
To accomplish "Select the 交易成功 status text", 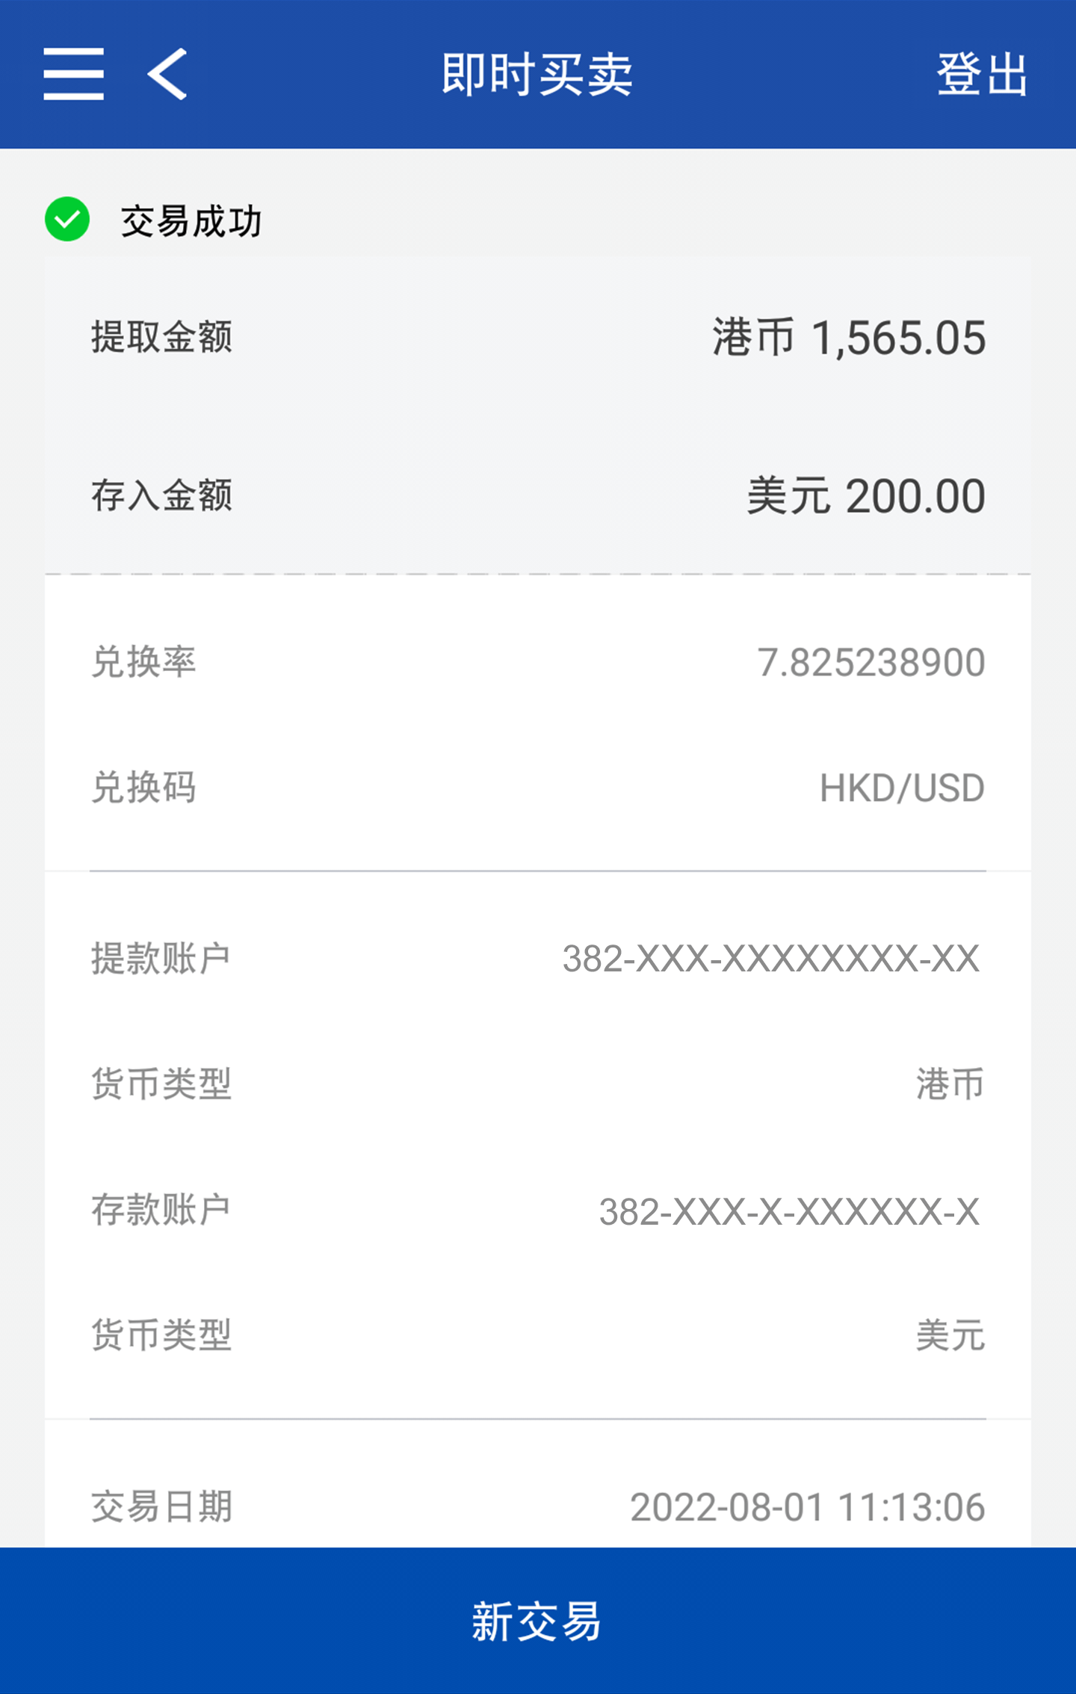I will pos(191,222).
